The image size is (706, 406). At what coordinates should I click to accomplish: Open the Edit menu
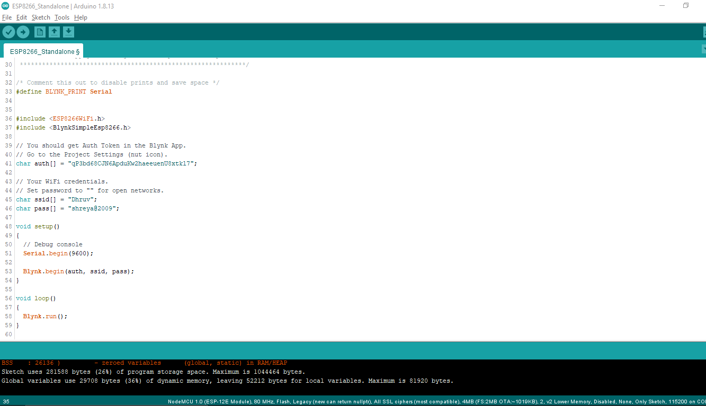click(21, 17)
